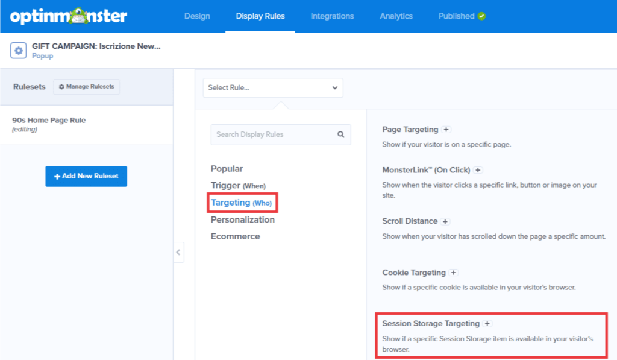Select the Ecommerce category
The height and width of the screenshot is (360, 617).
pos(235,236)
